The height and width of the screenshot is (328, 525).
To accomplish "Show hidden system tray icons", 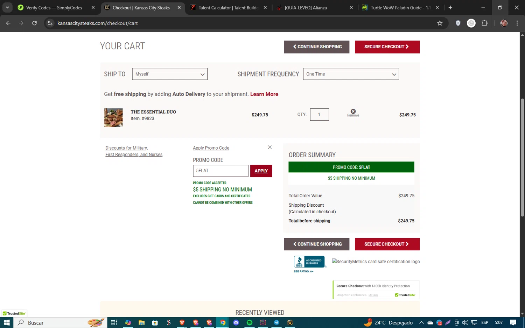I will [421, 322].
